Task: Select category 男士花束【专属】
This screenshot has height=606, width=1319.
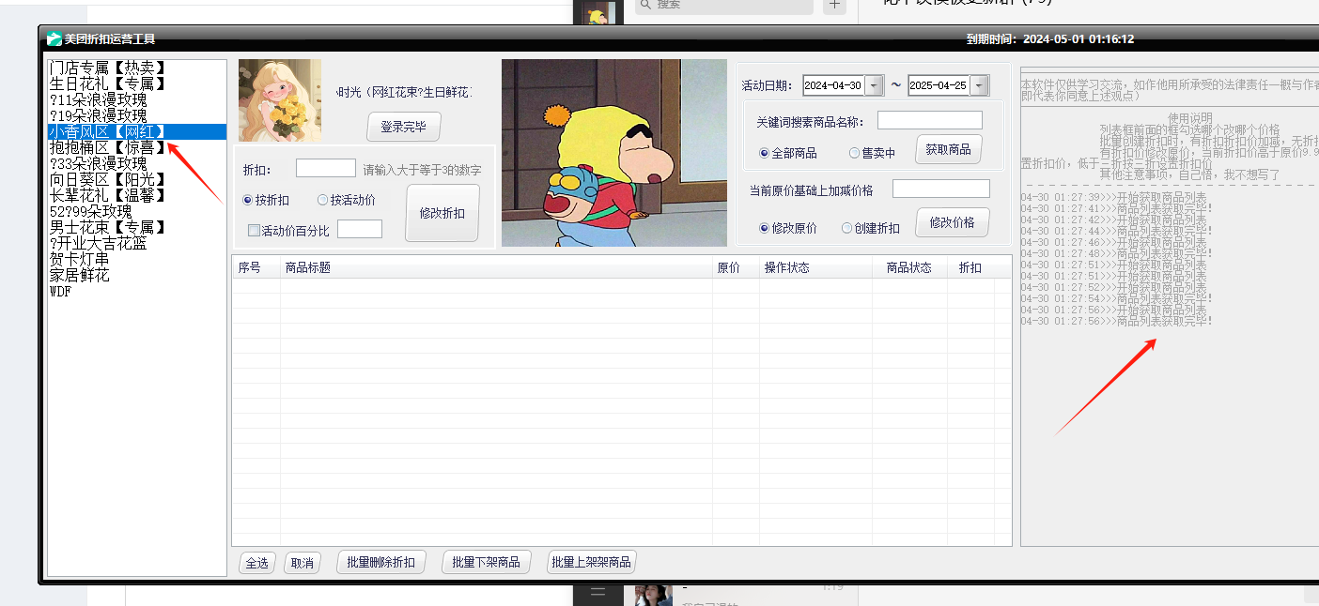Action: (x=137, y=227)
